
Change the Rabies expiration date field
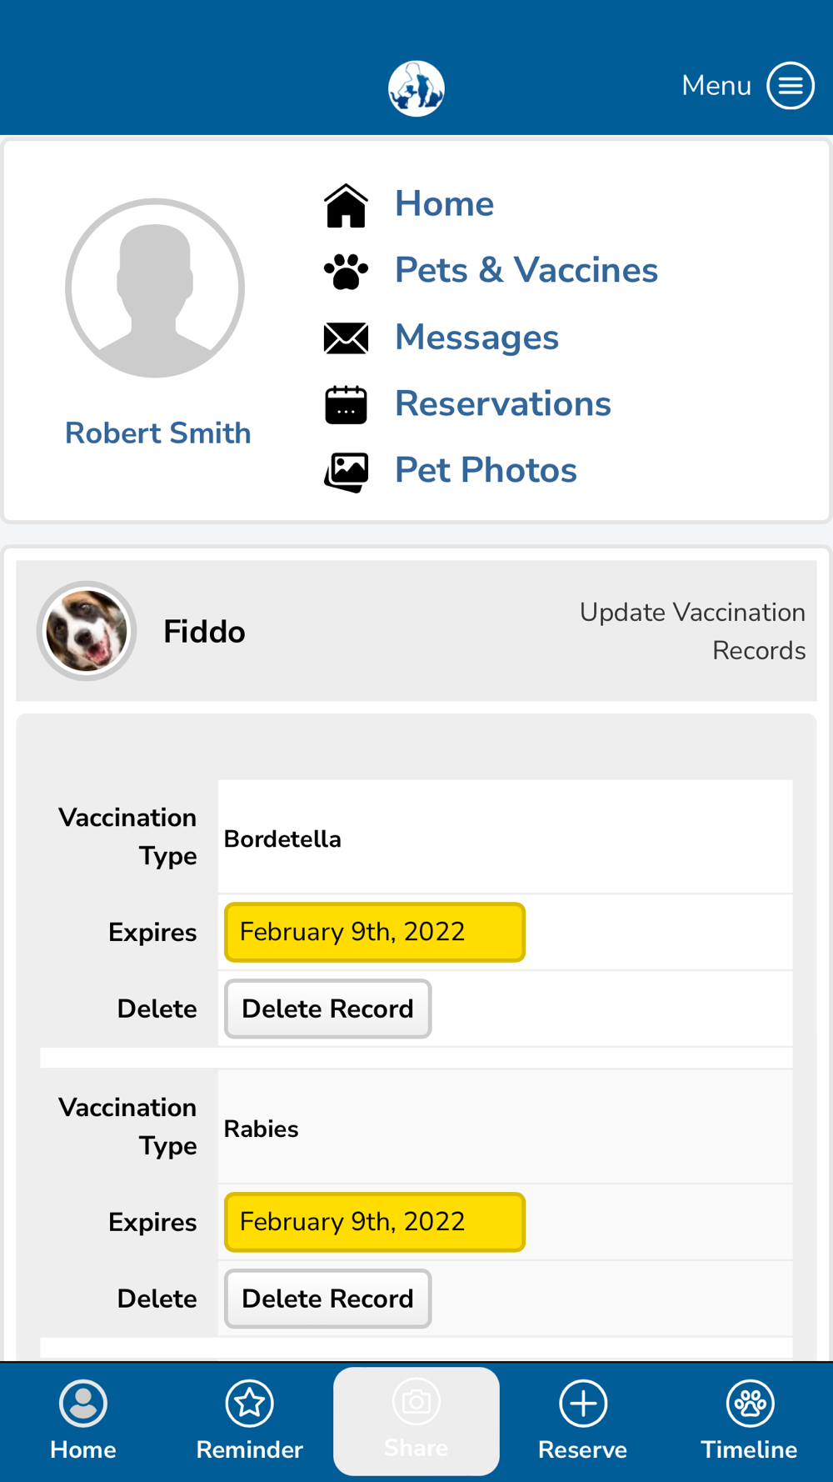coord(374,1222)
